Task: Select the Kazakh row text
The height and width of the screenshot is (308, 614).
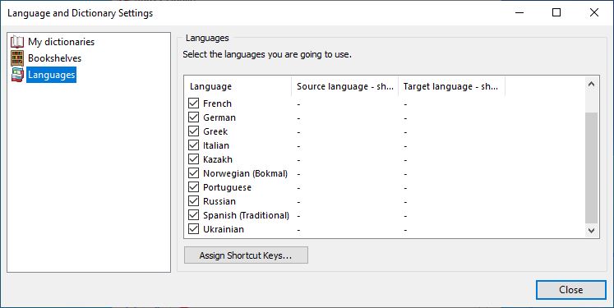Action: pos(218,159)
